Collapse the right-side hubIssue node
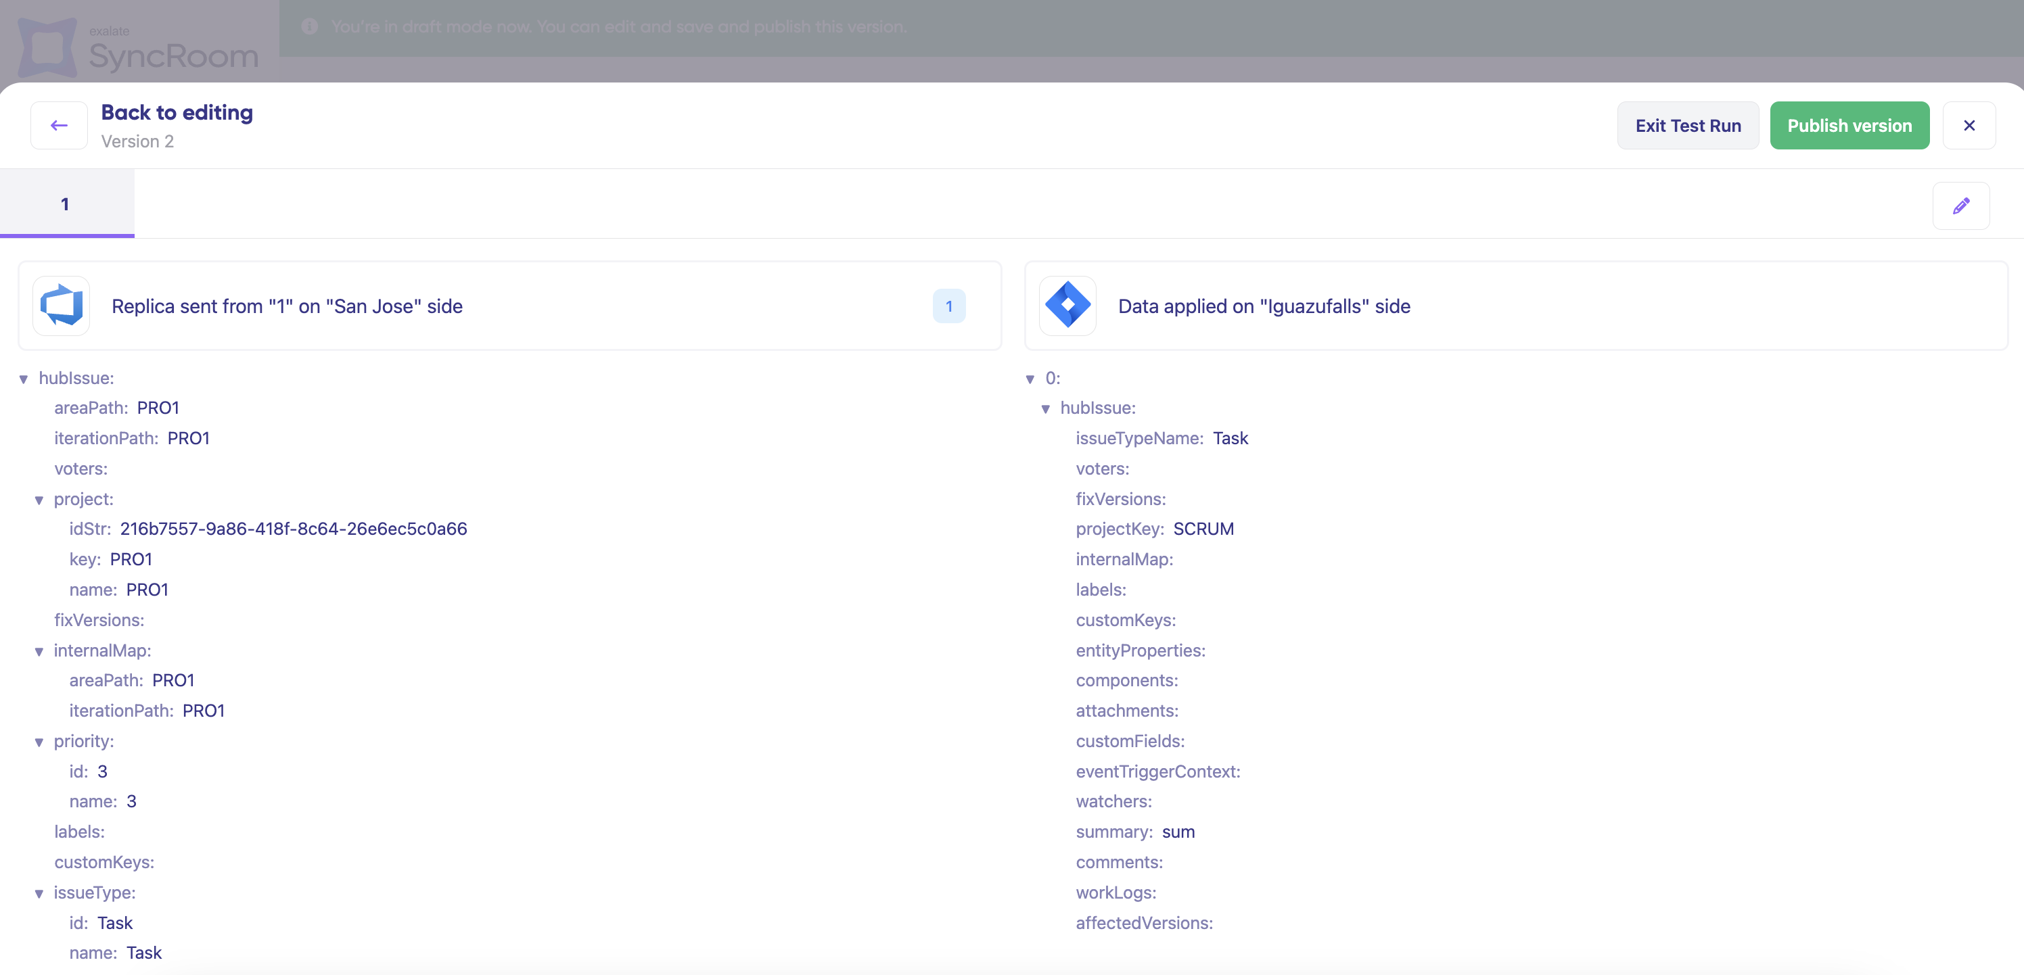Screen dimensions: 2024x975 pos(1045,409)
